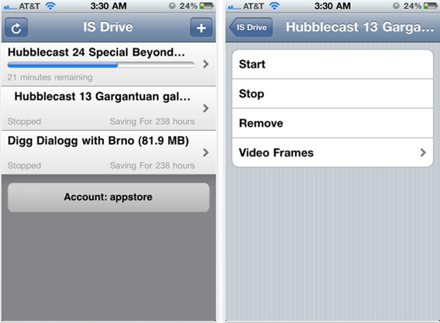Image resolution: width=440 pixels, height=323 pixels.
Task: Select the Digg Dialogg with Brno title
Action: (x=98, y=141)
